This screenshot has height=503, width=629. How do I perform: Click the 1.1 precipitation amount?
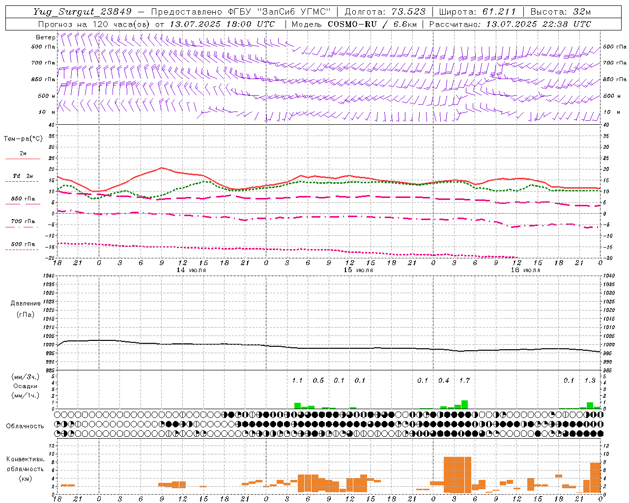click(297, 380)
